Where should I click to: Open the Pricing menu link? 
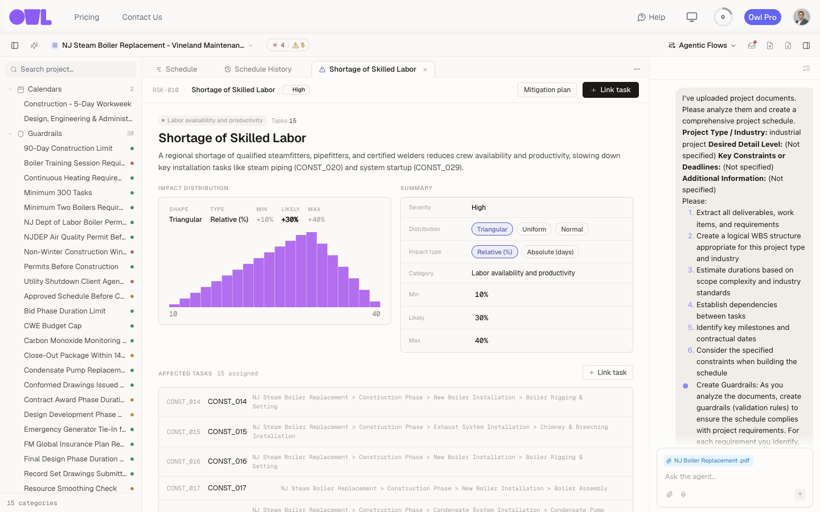point(87,17)
